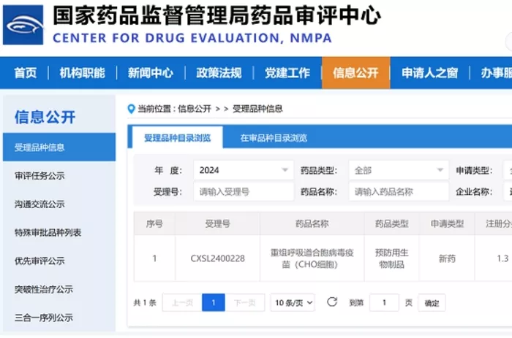Click the 上一页 button
The width and height of the screenshot is (512, 338).
[x=182, y=303]
